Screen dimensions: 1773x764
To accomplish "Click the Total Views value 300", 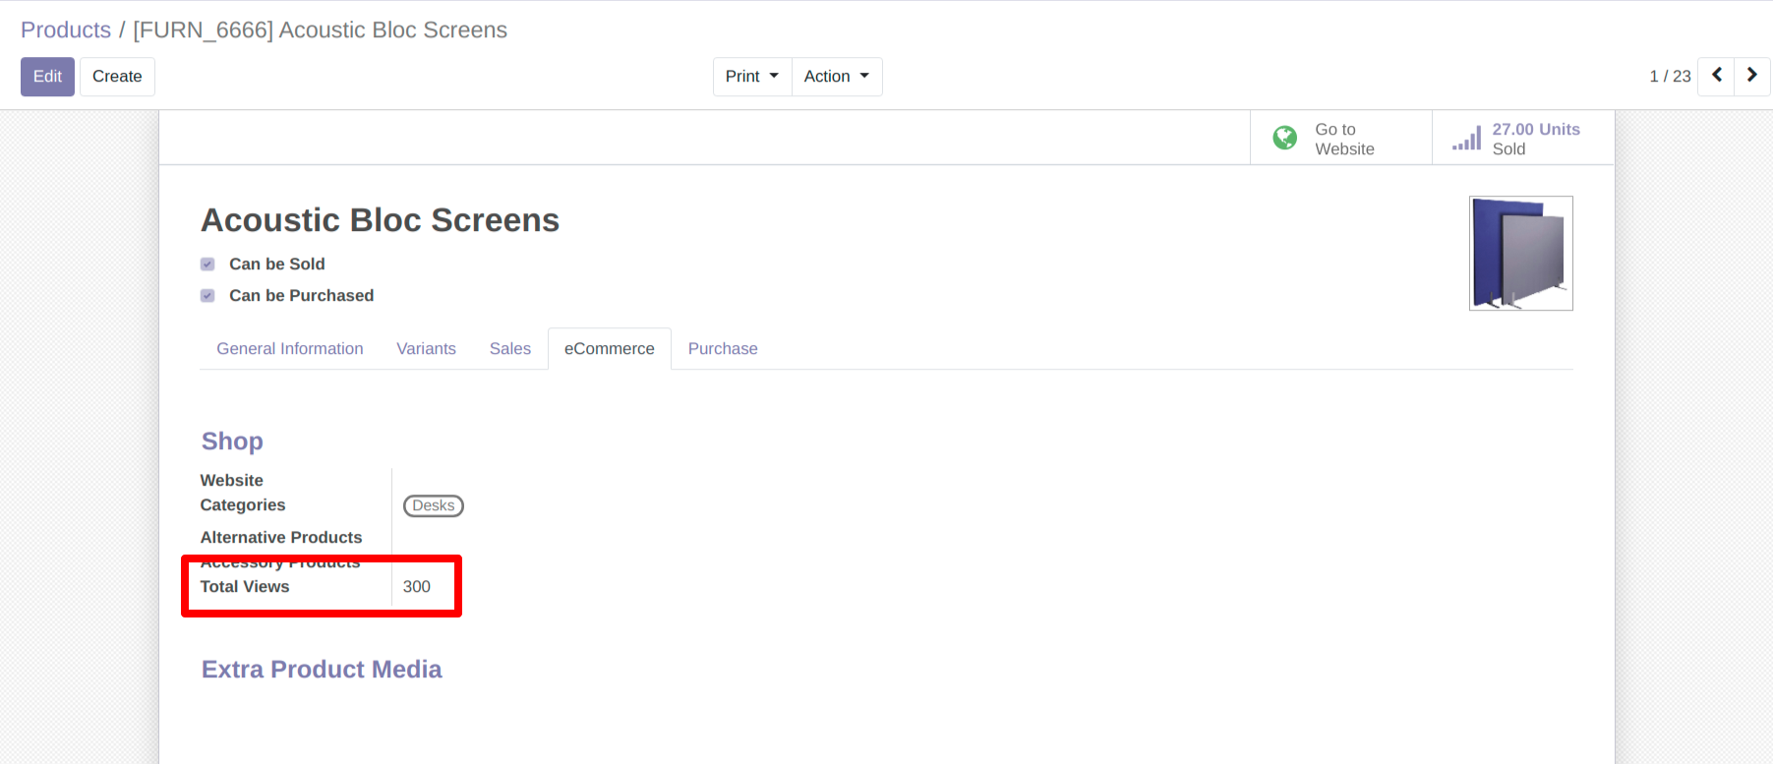I will (417, 587).
